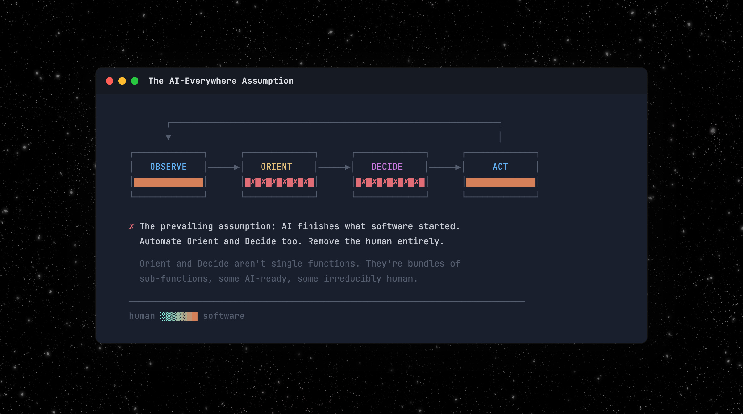Click the red crossed bar under ORIENT
743x414 pixels.
(x=279, y=182)
